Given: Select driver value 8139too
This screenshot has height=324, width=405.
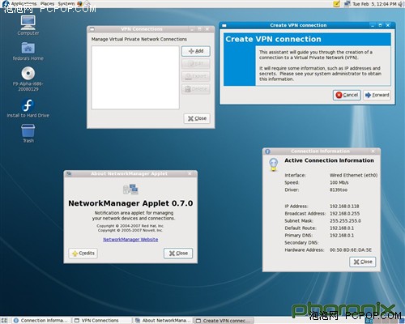Looking at the screenshot, I should click(x=339, y=190).
